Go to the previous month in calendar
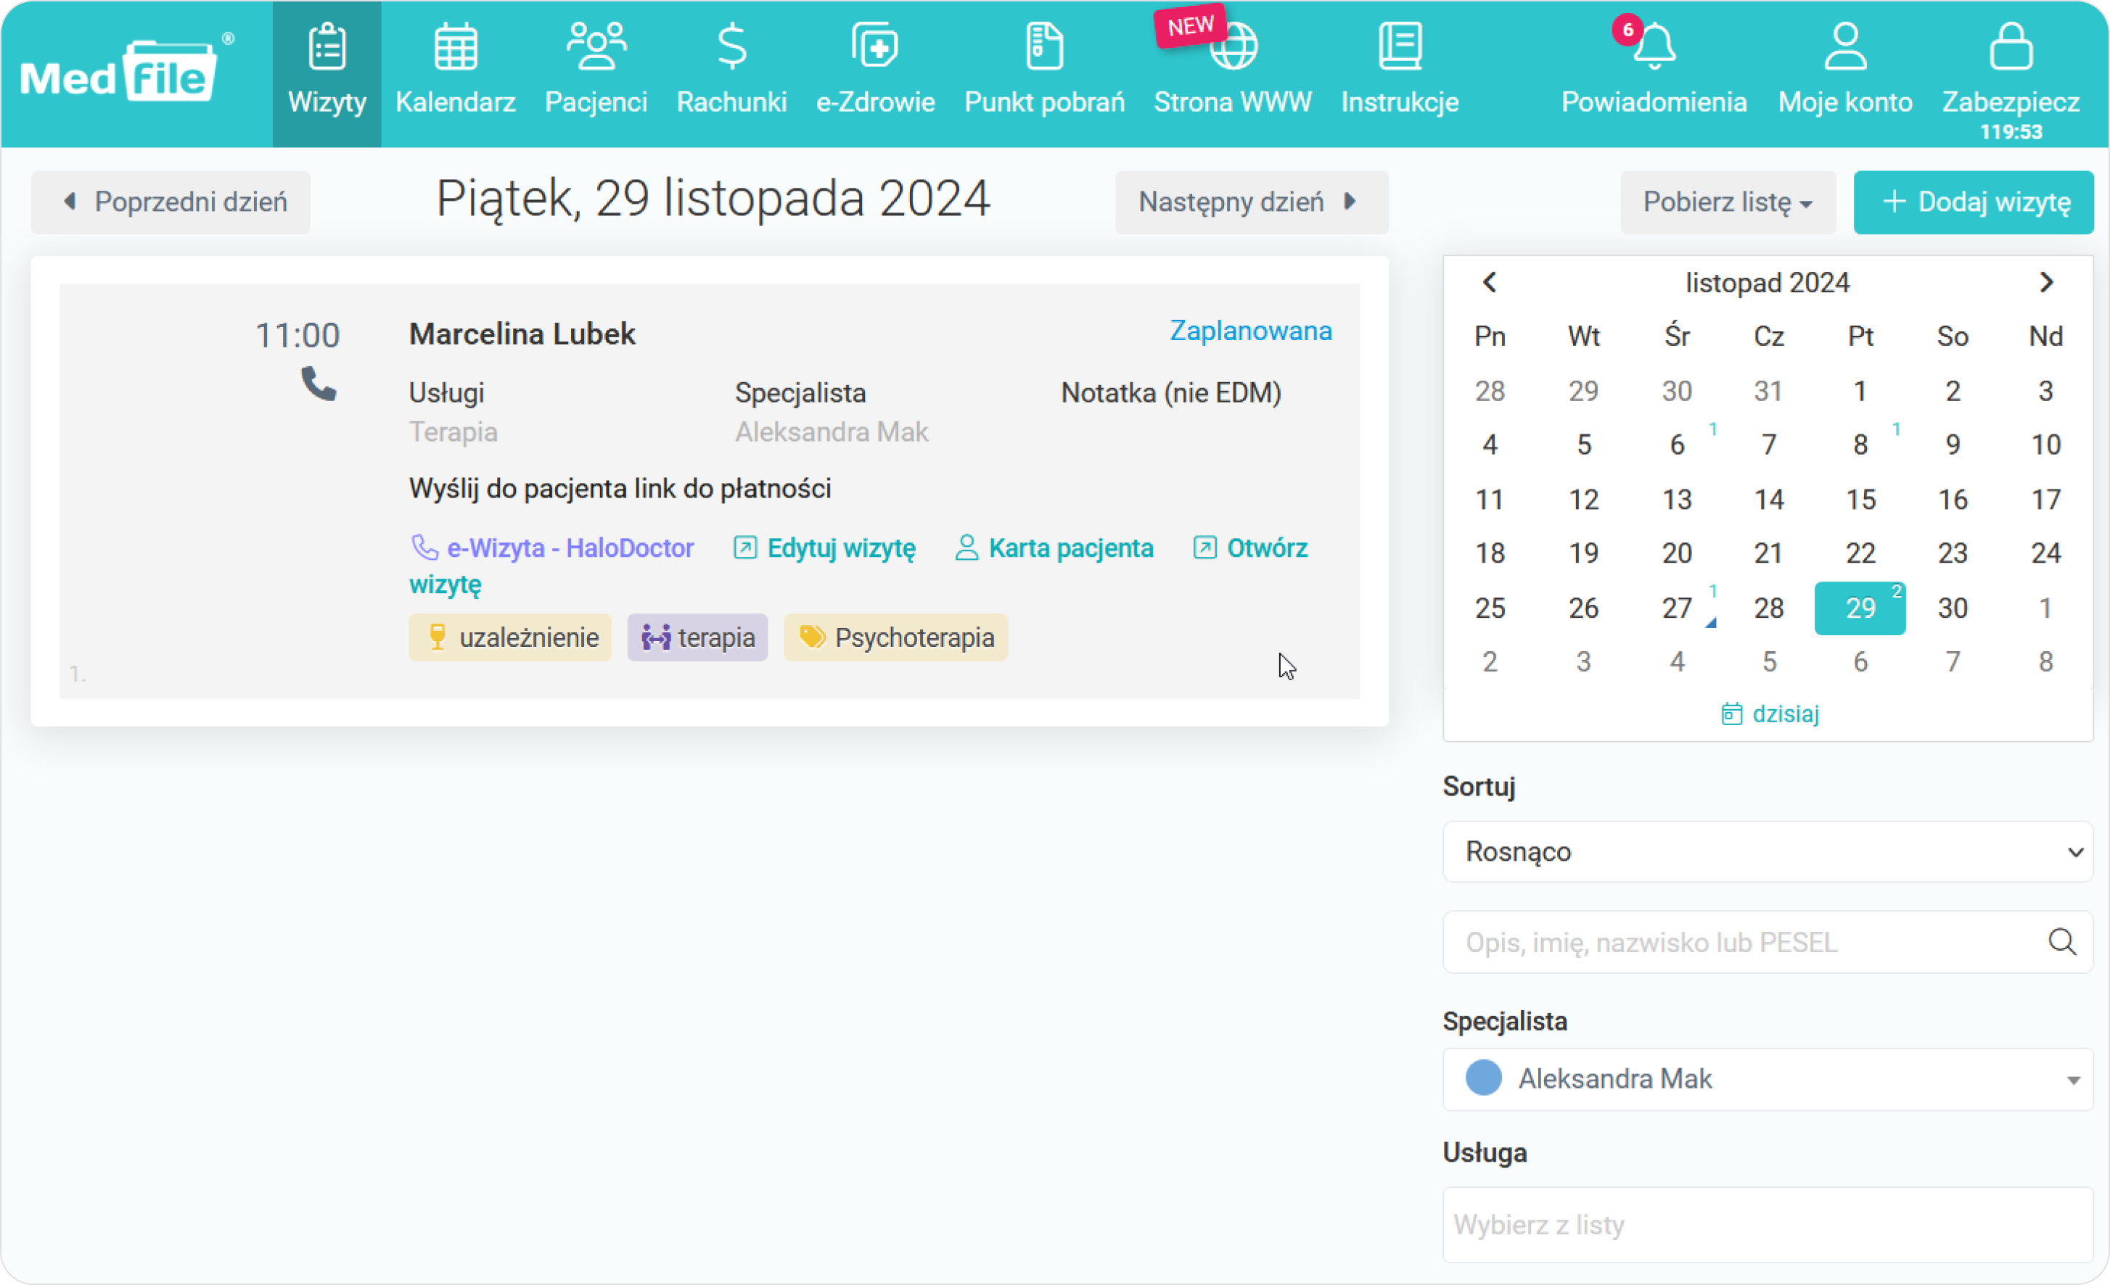The image size is (2110, 1285). (x=1489, y=283)
